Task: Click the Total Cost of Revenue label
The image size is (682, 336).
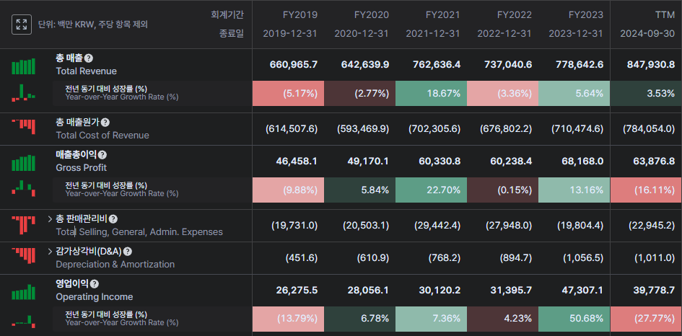Action: click(x=102, y=135)
